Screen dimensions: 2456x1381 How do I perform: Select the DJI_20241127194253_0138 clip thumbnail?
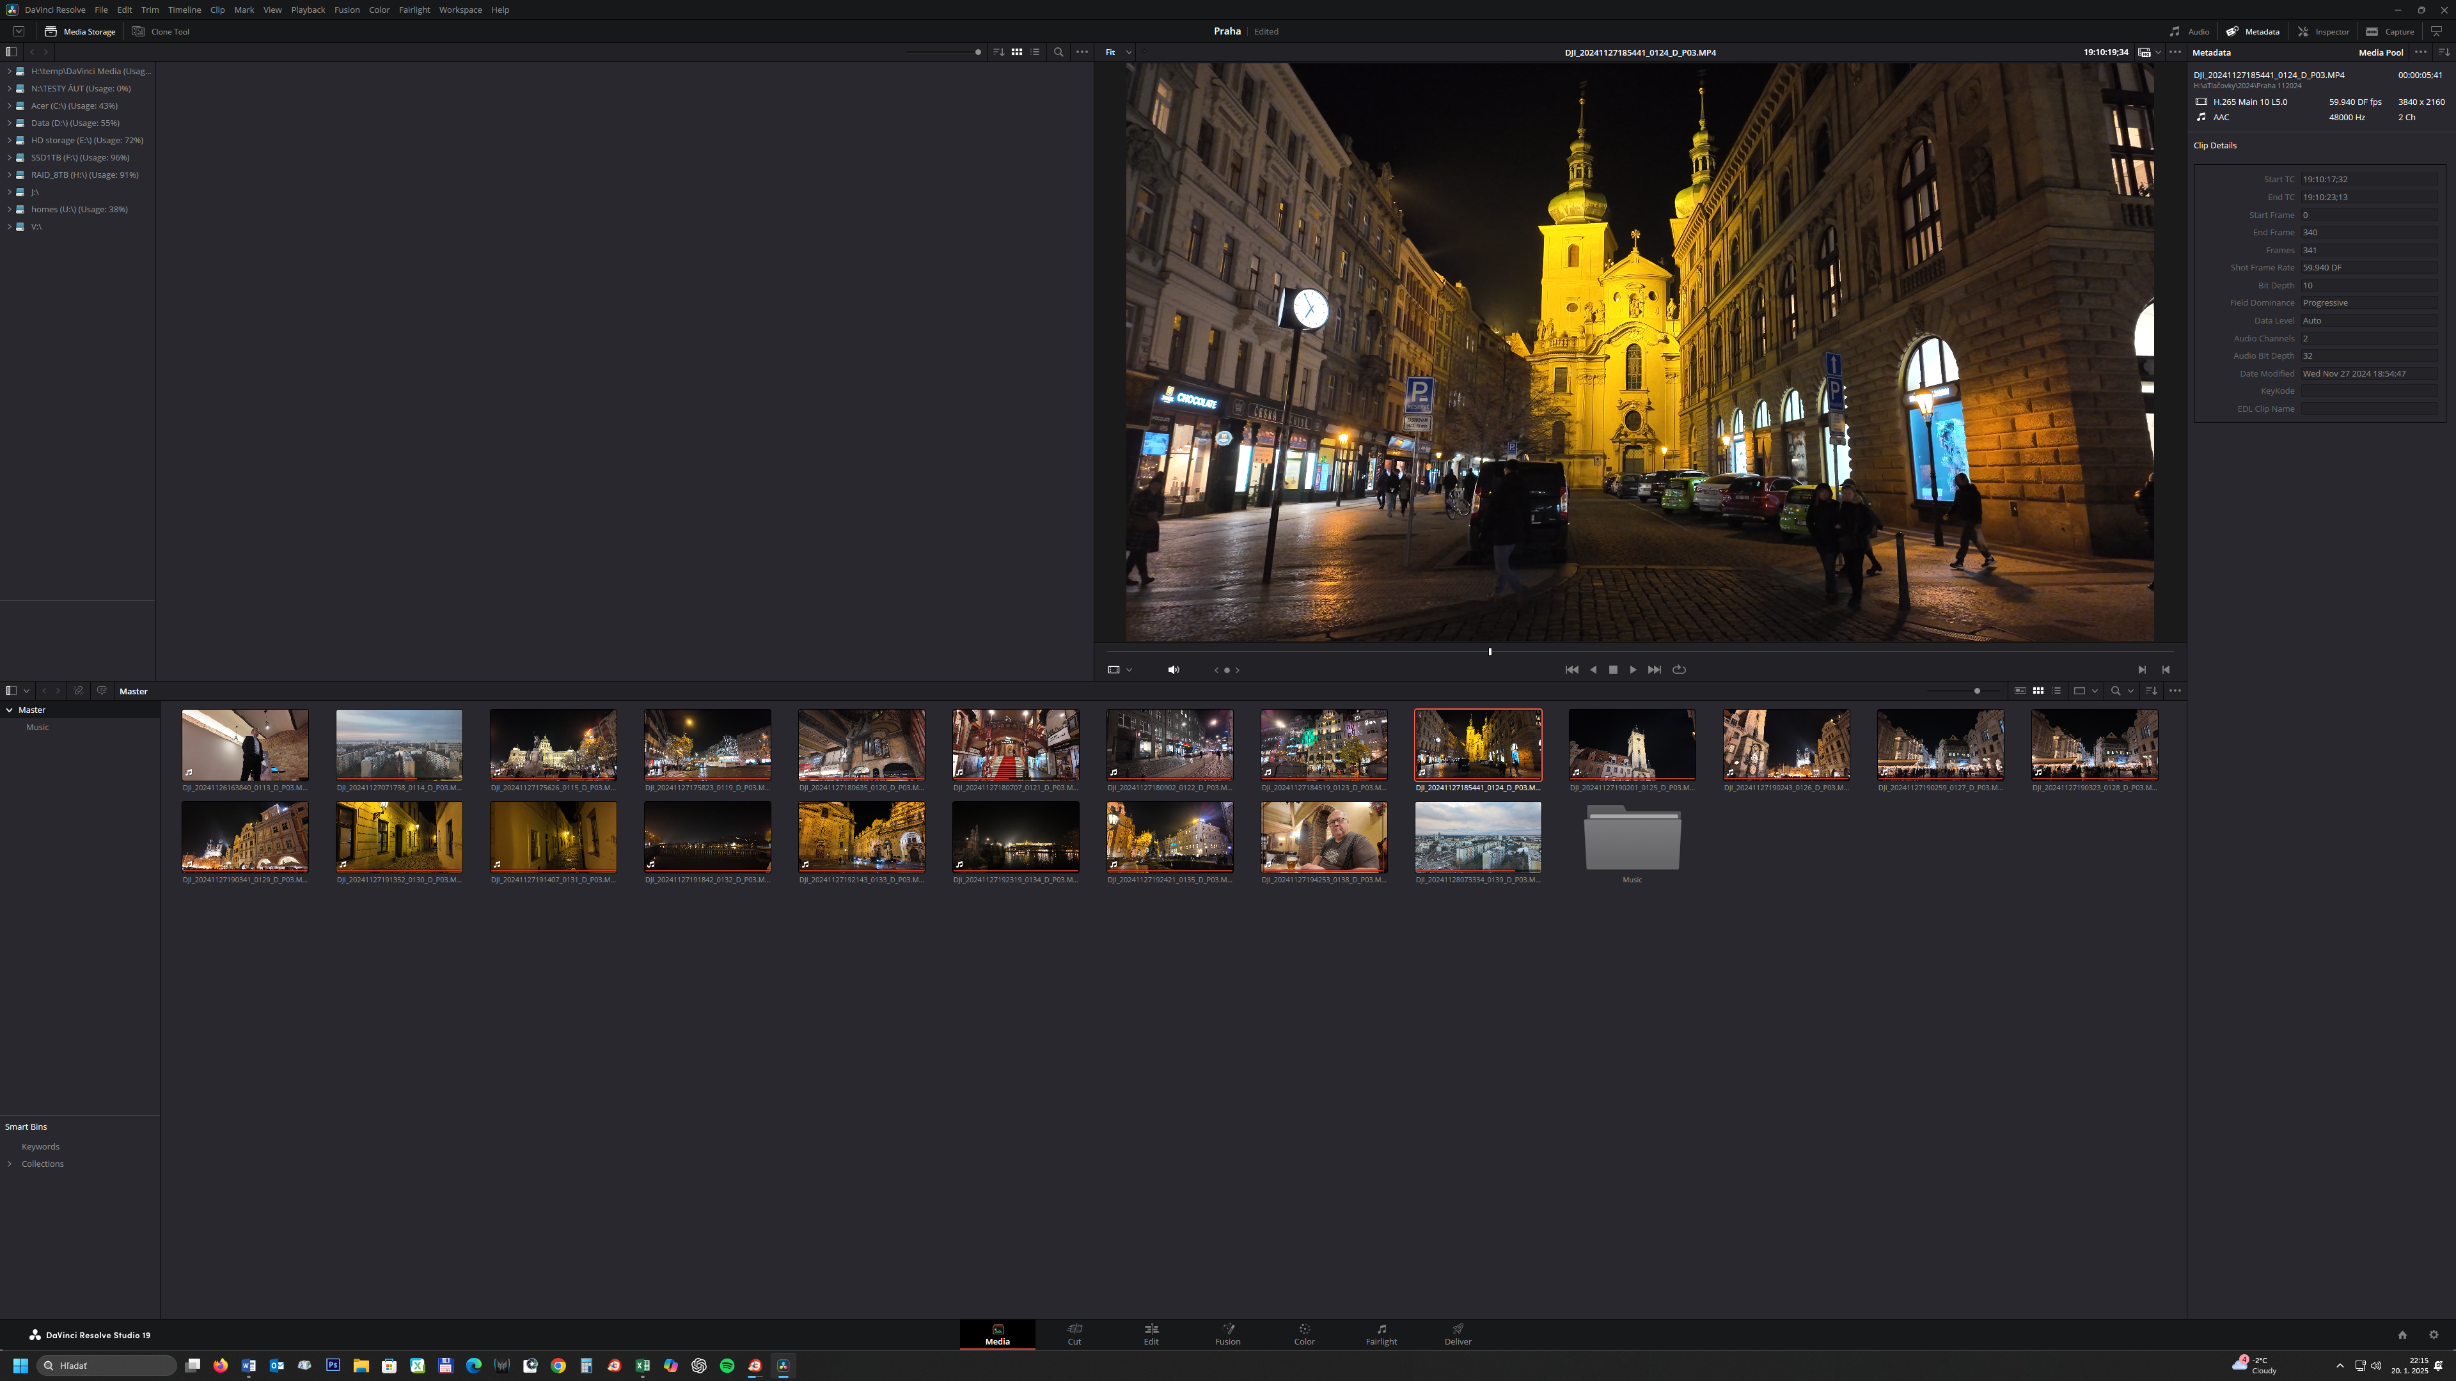coord(1323,837)
